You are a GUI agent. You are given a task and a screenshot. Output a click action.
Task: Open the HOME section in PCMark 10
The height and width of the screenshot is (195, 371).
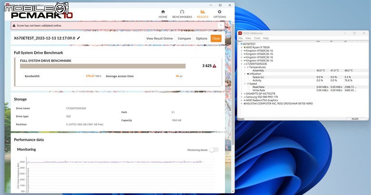pos(163,14)
